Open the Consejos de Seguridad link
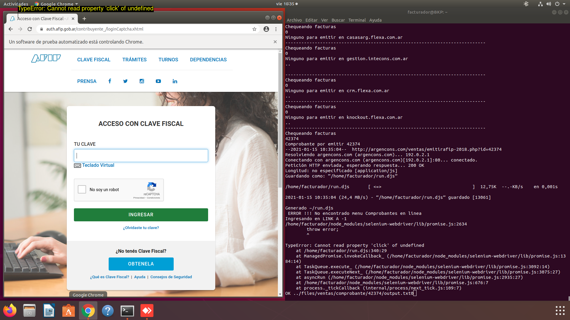This screenshot has height=320, width=570. 171,277
